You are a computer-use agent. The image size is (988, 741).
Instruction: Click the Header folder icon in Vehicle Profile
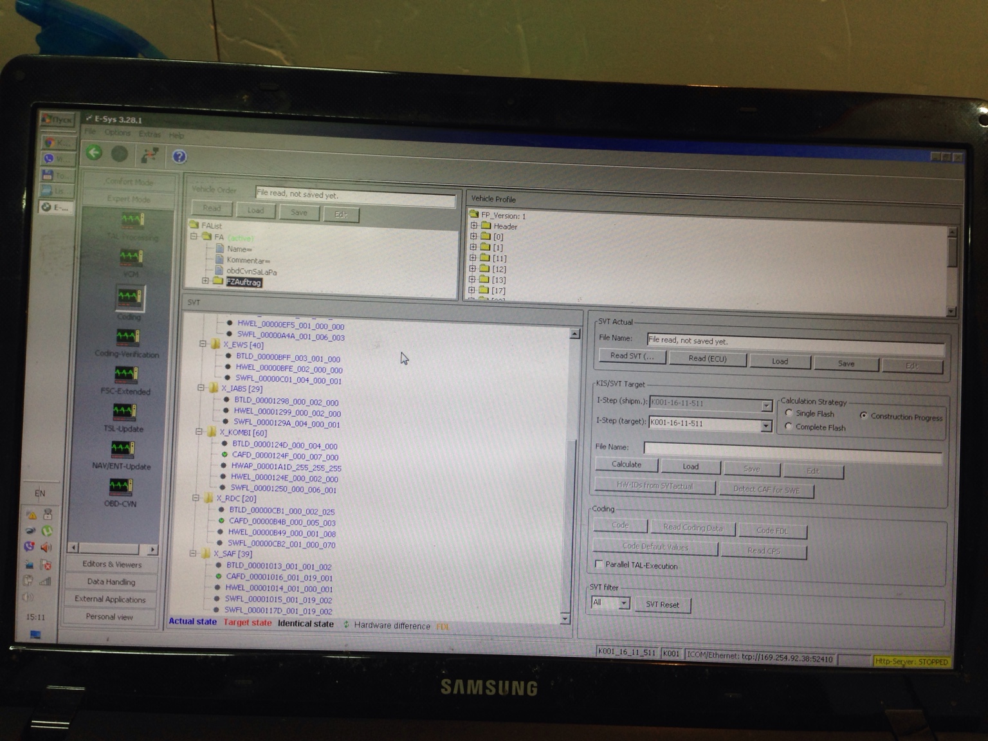(x=486, y=226)
